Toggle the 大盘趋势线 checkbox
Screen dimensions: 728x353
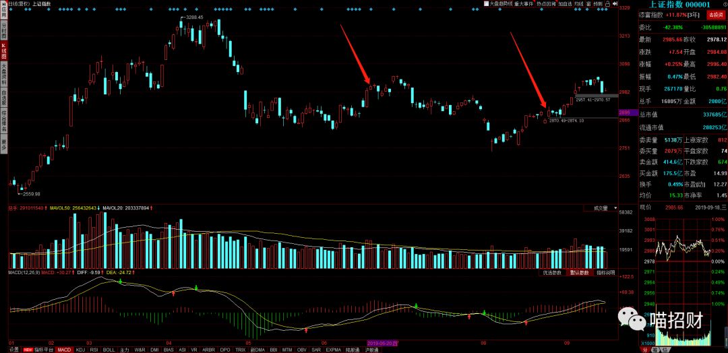pos(486,4)
